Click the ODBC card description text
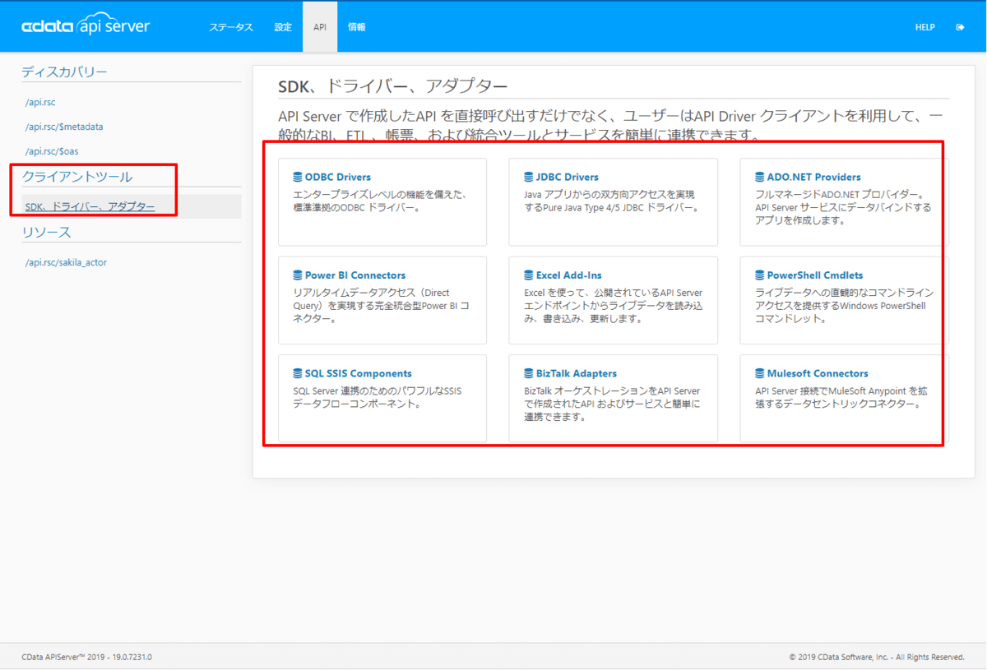This screenshot has height=670, width=987. 380,201
